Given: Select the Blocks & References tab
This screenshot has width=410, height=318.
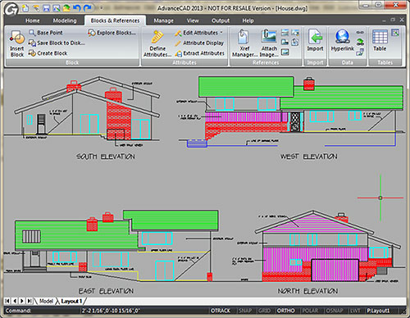Looking at the screenshot, I should pos(115,20).
